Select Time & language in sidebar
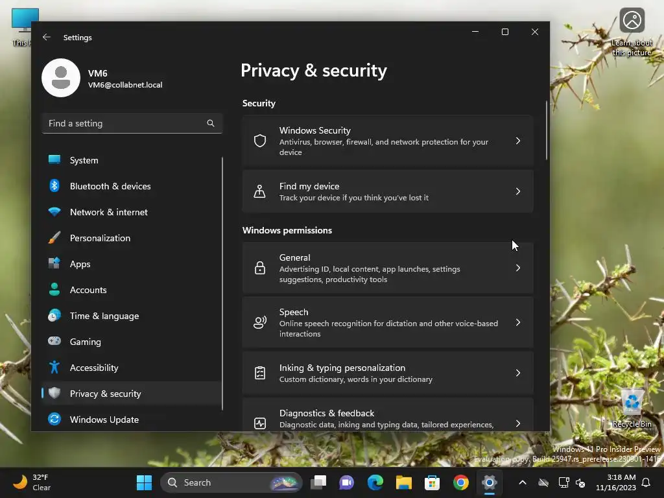664x498 pixels. click(x=131, y=316)
